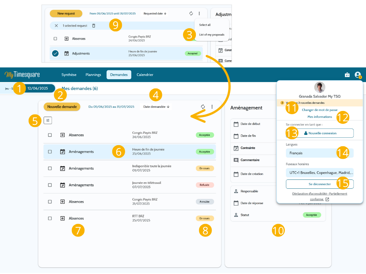Select checkbox for RTT BRZ absence
This screenshot has height=274, width=366.
[x=50, y=218]
